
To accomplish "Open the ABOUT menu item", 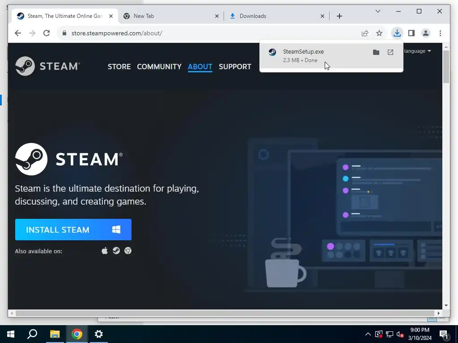I will tap(200, 67).
